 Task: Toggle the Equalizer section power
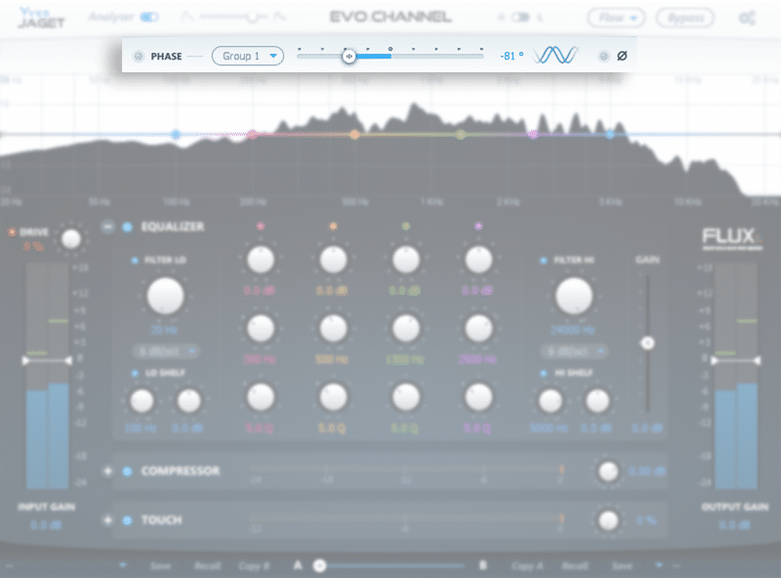tap(128, 227)
